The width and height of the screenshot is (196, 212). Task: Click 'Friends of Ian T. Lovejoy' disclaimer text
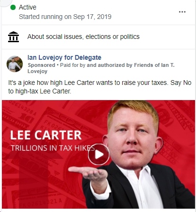click(x=101, y=68)
